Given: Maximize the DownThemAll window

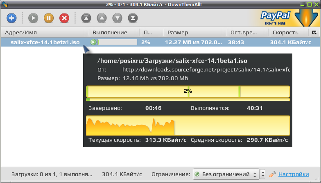Looking at the screenshot, I should coord(310,4).
